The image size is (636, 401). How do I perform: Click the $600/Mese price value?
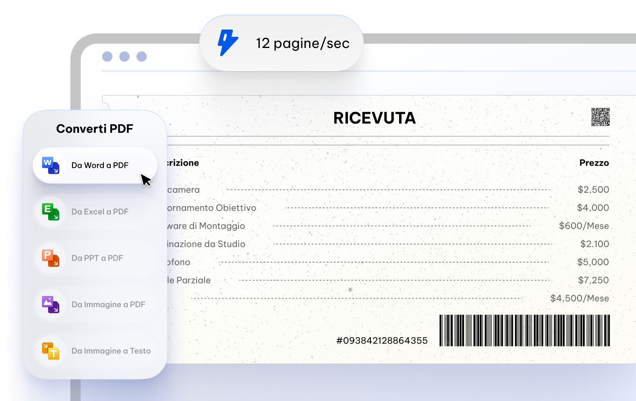(x=584, y=226)
